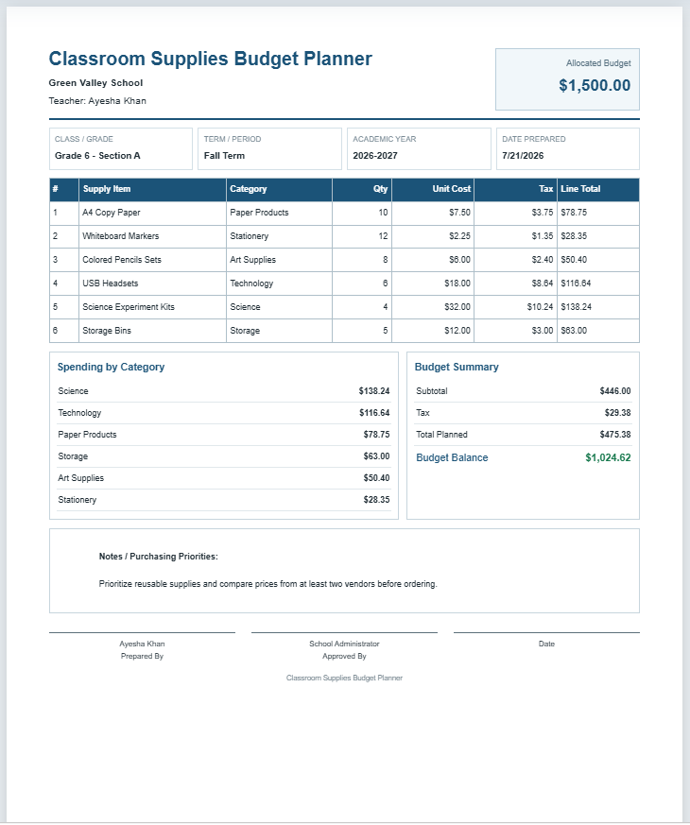Click the Stationery $28.35 spending amount
Screen dimensions: 690x825
coord(376,500)
